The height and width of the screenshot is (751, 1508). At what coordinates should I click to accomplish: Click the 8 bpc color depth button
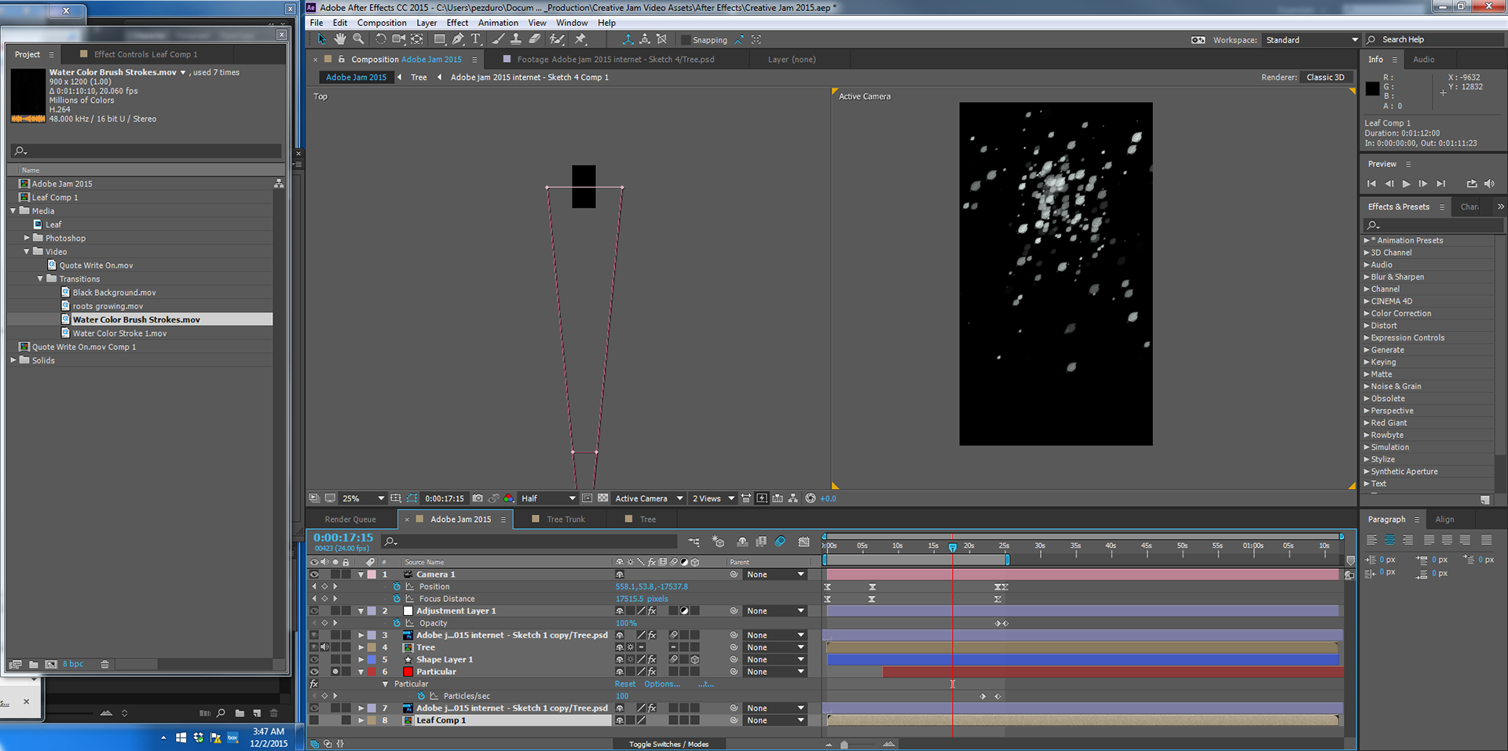[x=73, y=665]
